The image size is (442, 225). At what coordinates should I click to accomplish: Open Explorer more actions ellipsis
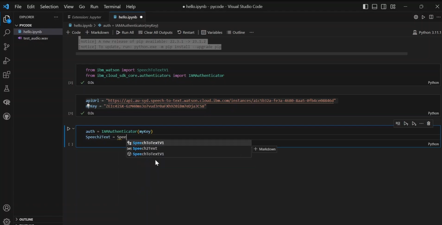click(x=56, y=17)
